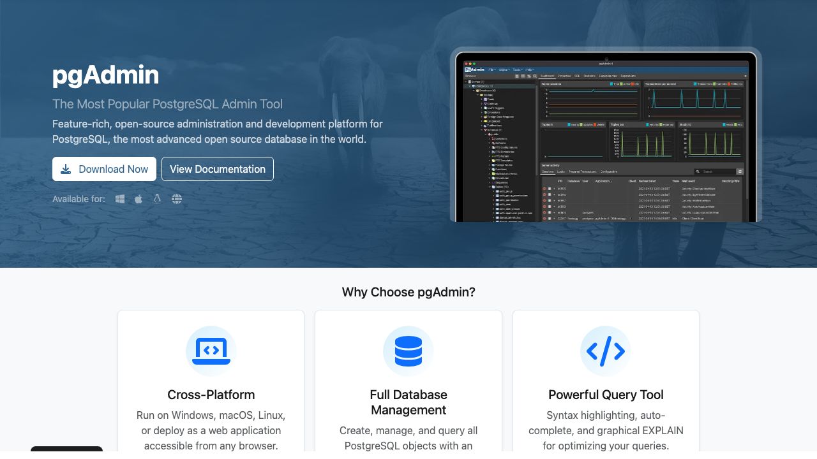Click the "Feature-rich, open-source administration" description text
This screenshot has height=459, width=817.
(x=218, y=131)
